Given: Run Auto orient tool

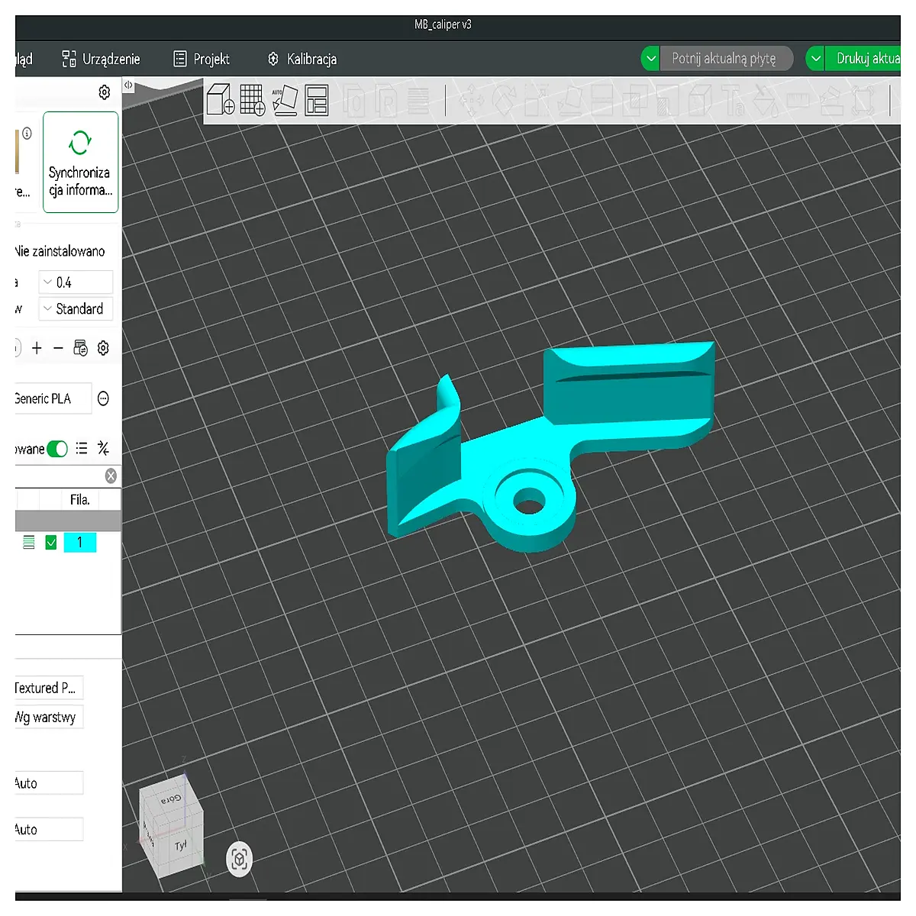Looking at the screenshot, I should (x=285, y=101).
